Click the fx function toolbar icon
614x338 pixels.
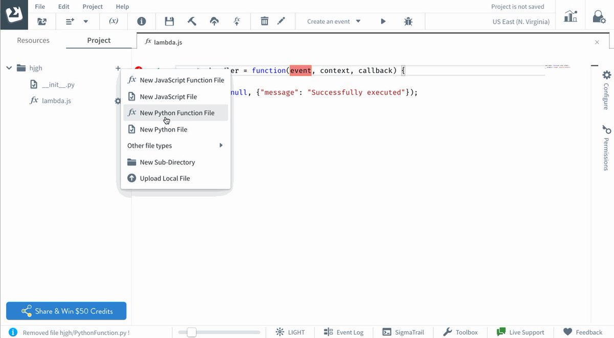(236, 21)
